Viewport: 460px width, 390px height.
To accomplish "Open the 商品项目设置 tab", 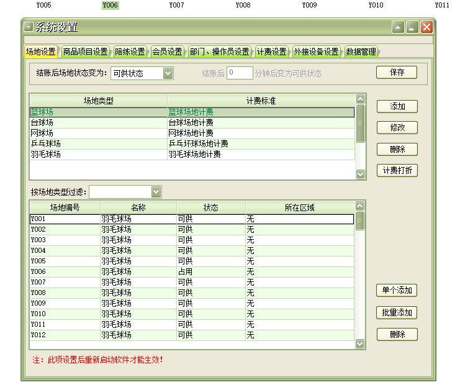I will point(86,52).
